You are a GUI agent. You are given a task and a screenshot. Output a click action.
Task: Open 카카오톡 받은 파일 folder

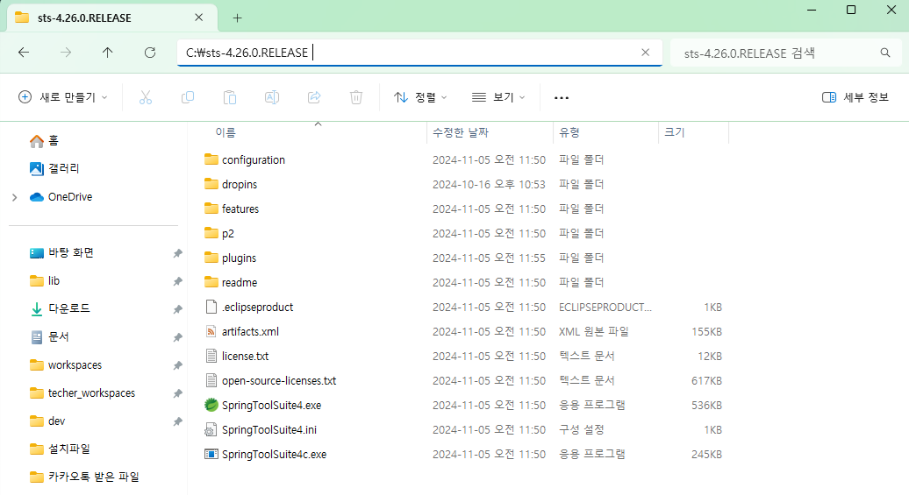pos(84,477)
